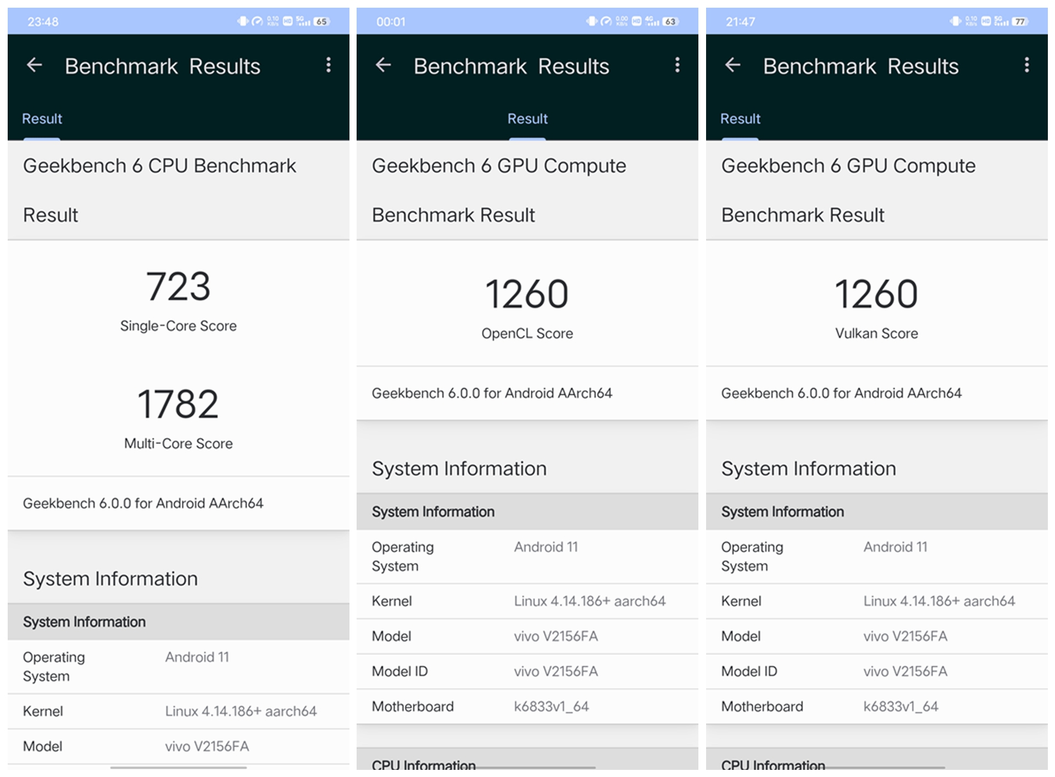Screen dimensions: 1055x777
Task: Tap the clock showing 21:47
Action: (x=740, y=22)
